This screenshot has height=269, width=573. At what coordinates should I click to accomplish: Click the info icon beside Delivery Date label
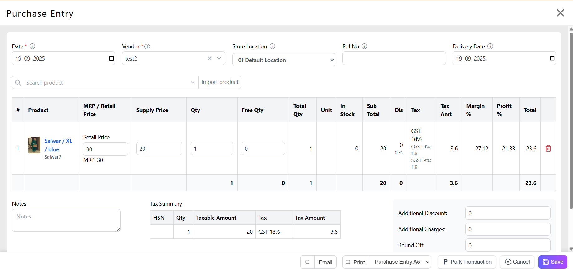pyautogui.click(x=490, y=46)
